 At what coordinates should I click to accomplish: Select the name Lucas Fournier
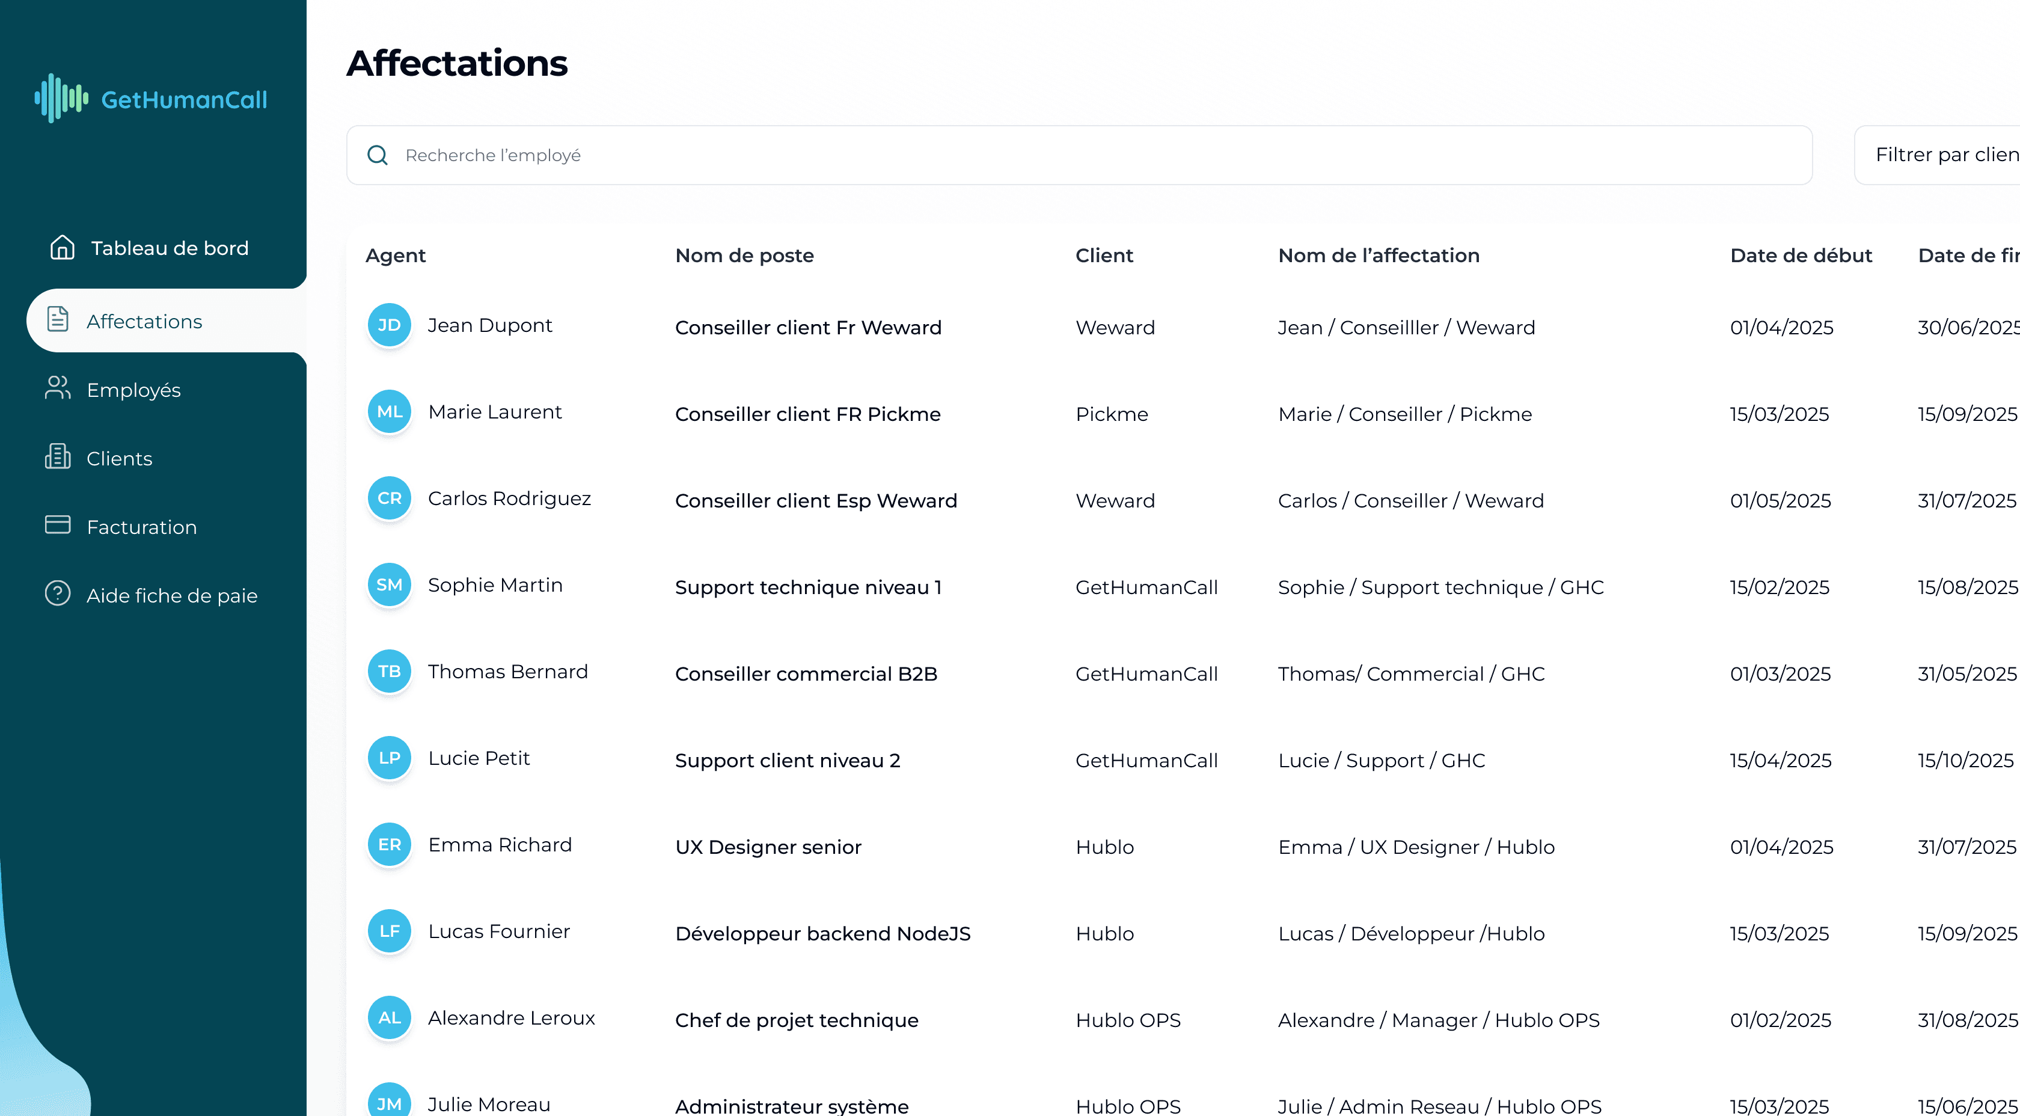tap(499, 931)
